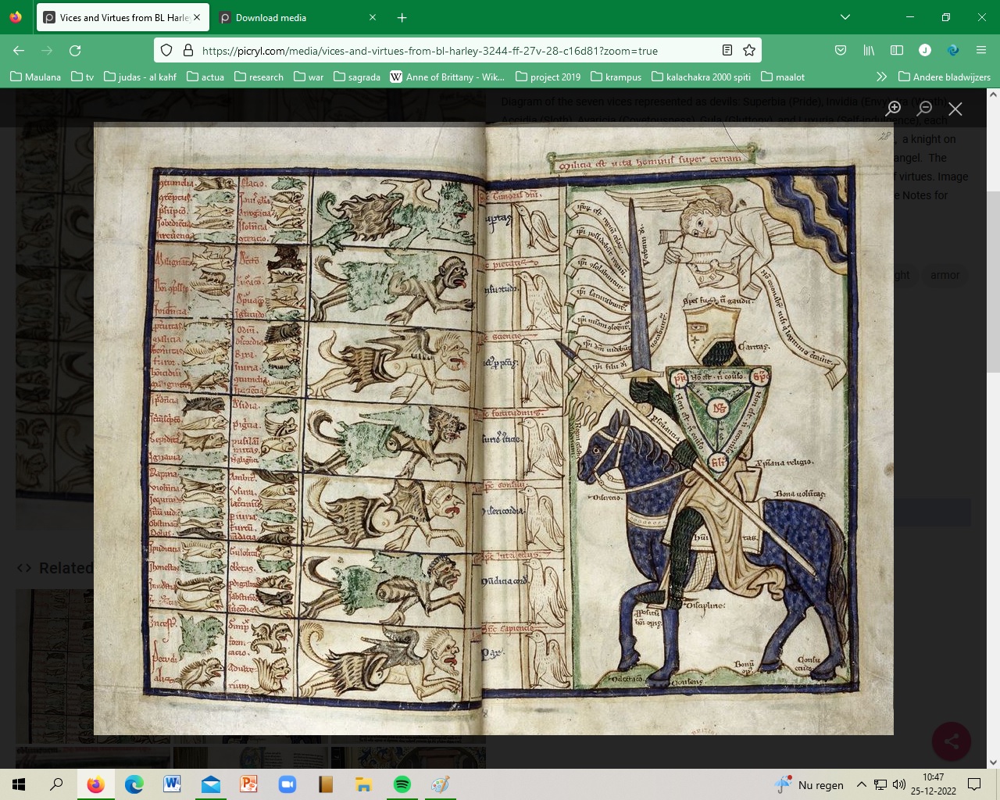Toggle reader view in address bar
The image size is (1000, 800).
[727, 51]
